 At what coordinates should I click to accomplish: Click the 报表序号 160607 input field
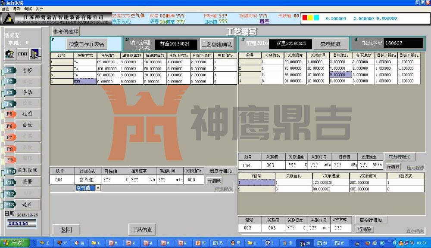pos(403,43)
